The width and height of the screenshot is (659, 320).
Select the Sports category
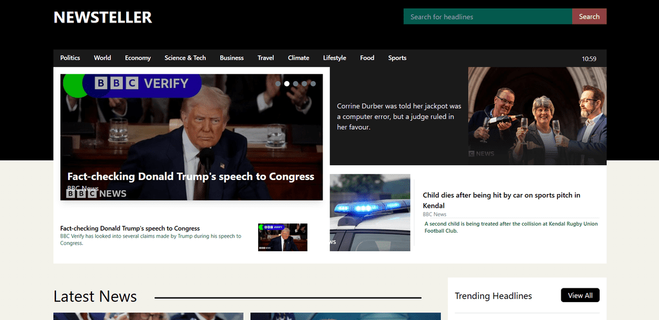[397, 58]
